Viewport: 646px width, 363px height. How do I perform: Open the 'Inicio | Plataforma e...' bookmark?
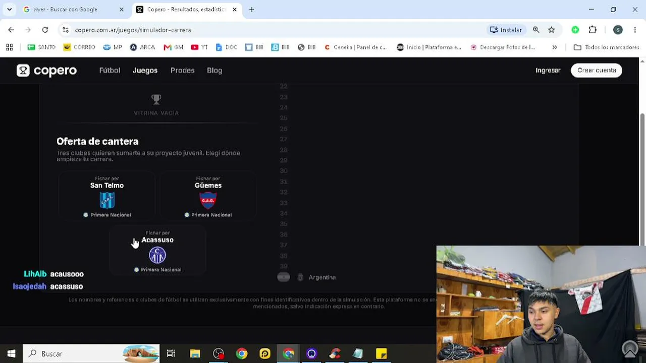429,47
